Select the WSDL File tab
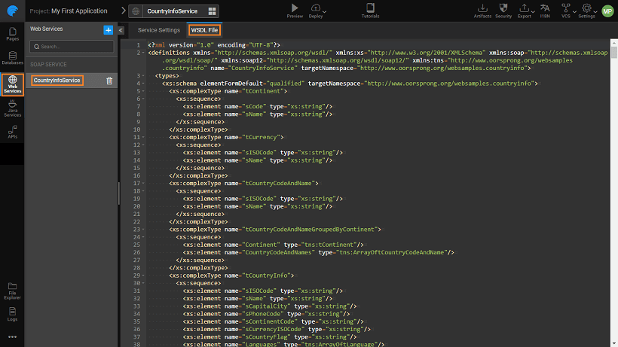618x347 pixels. pyautogui.click(x=204, y=30)
